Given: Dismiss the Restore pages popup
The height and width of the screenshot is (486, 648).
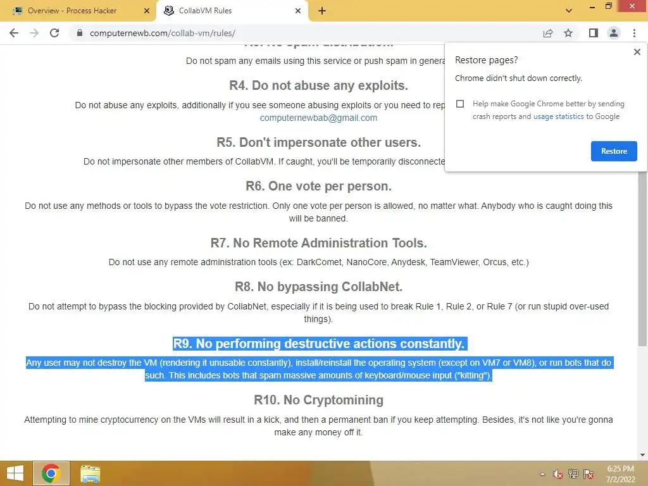Looking at the screenshot, I should point(637,52).
